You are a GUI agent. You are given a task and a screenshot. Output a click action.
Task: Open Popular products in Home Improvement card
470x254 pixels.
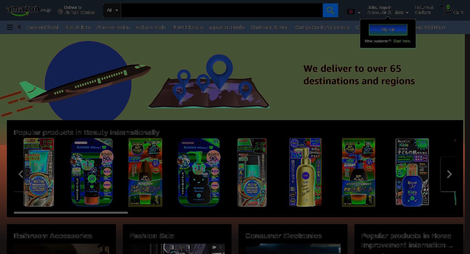[x=409, y=239]
